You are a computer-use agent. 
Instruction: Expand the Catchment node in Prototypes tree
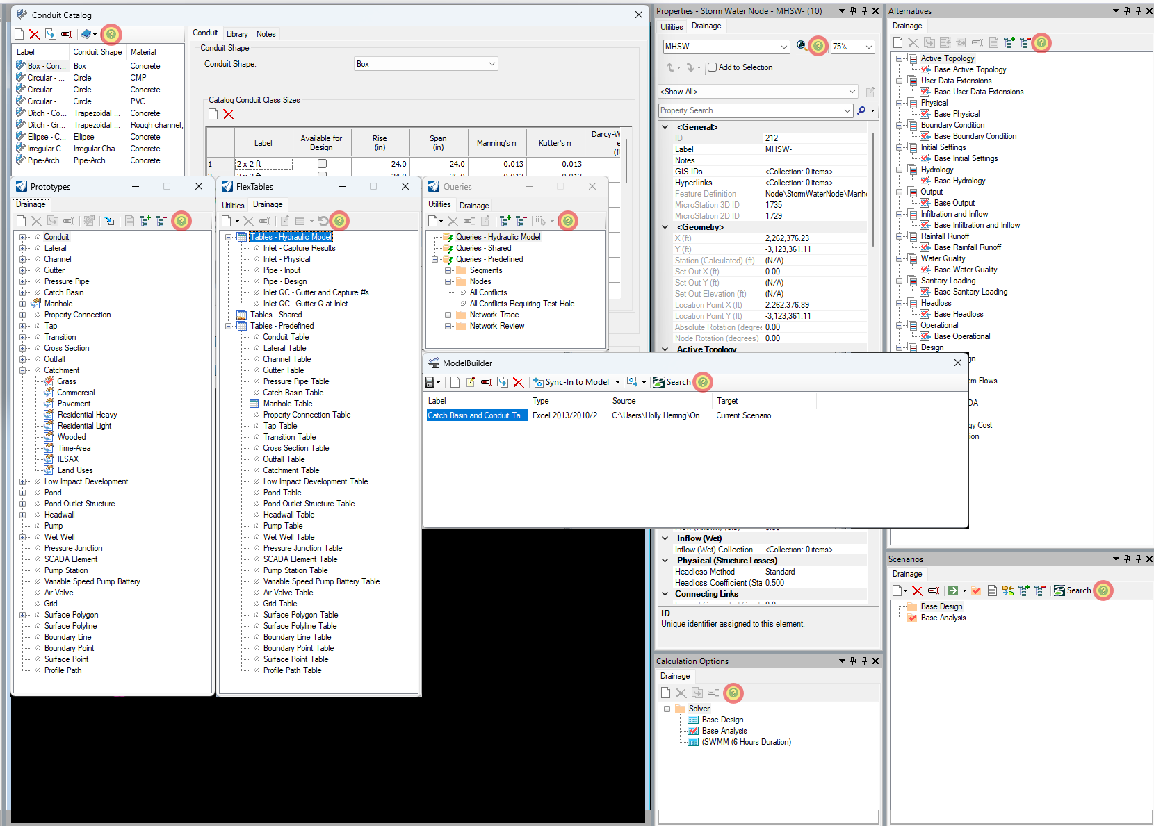(22, 370)
